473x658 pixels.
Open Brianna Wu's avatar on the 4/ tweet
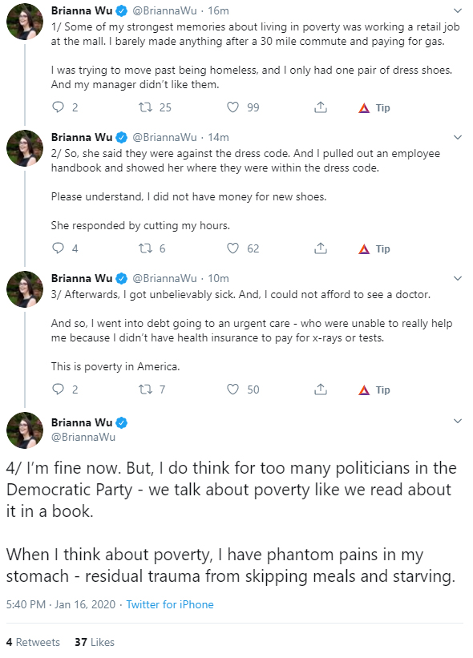(25, 430)
